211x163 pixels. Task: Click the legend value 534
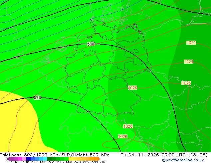click(52, 162)
